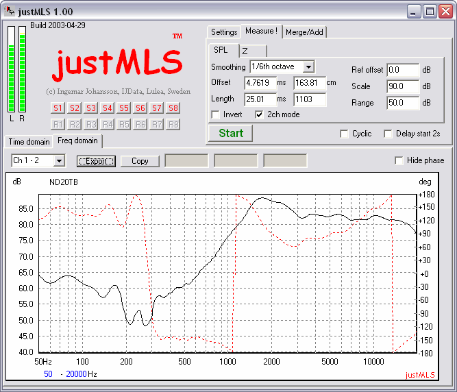Select memory slot S6
The image size is (457, 392).
pyautogui.click(x=140, y=108)
